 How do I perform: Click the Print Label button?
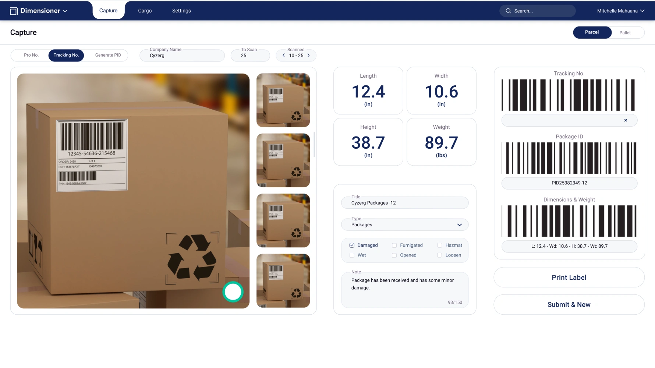coord(569,277)
